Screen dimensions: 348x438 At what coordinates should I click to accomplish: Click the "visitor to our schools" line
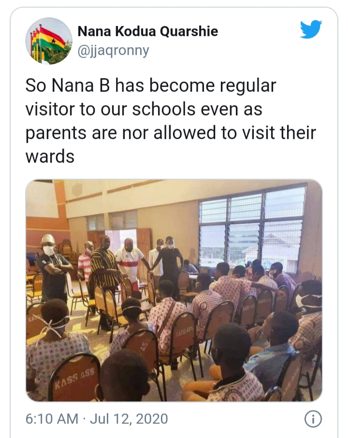coord(144,110)
